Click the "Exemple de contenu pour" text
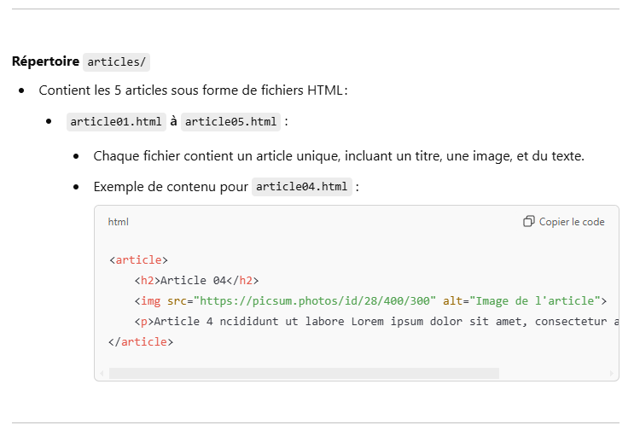The image size is (634, 431). click(170, 187)
